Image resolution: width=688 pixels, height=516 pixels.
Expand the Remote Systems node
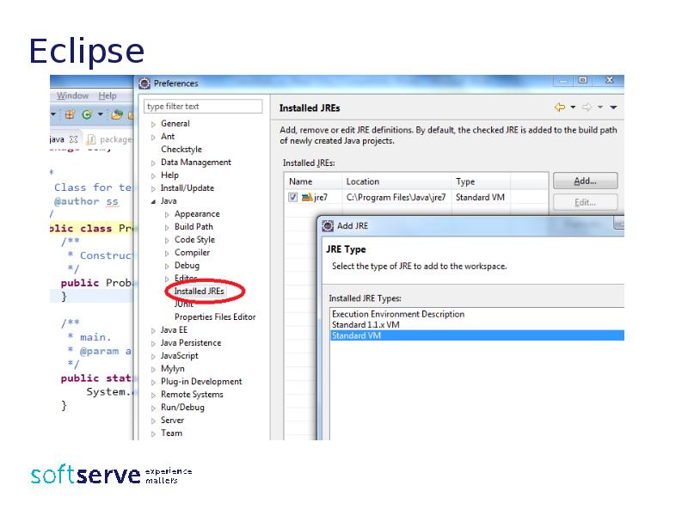[x=153, y=396]
